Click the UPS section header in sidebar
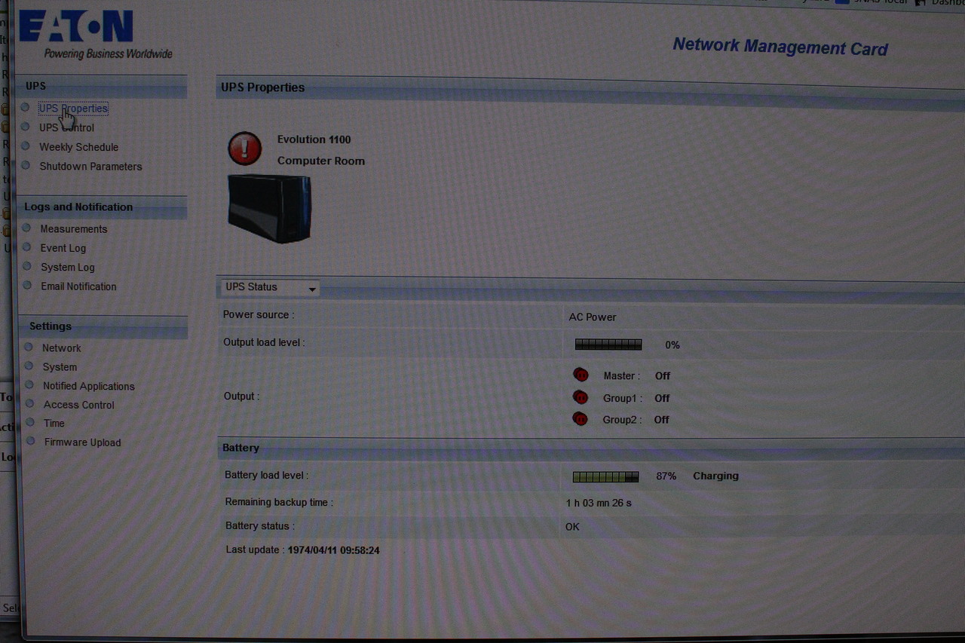The height and width of the screenshot is (643, 965). point(103,86)
